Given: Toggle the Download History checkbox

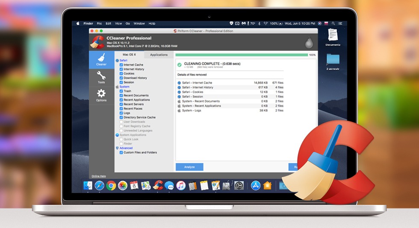Looking at the screenshot, I should pos(121,78).
